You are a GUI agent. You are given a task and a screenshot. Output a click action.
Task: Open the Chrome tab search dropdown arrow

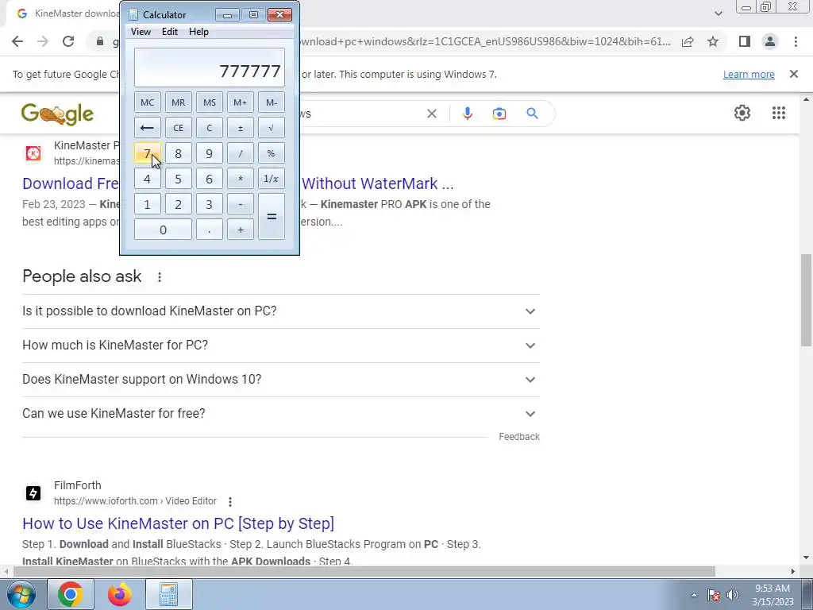[x=718, y=14]
